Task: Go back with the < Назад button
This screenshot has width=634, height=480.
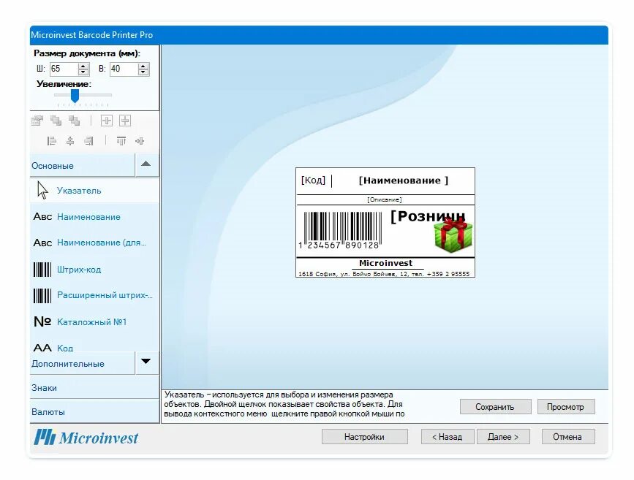Action: tap(448, 436)
